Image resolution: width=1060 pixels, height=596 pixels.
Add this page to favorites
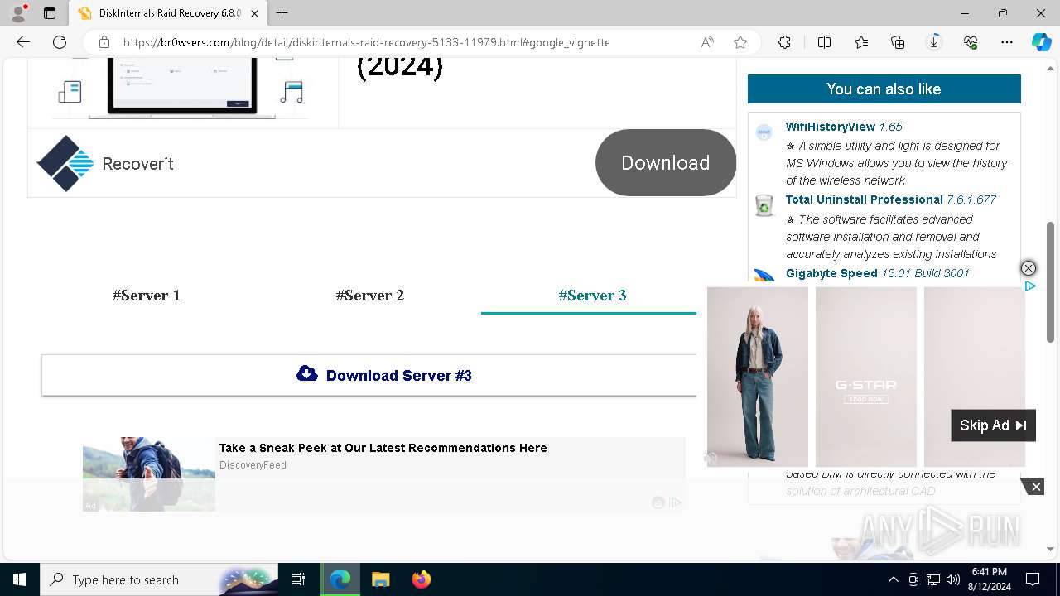pyautogui.click(x=740, y=42)
